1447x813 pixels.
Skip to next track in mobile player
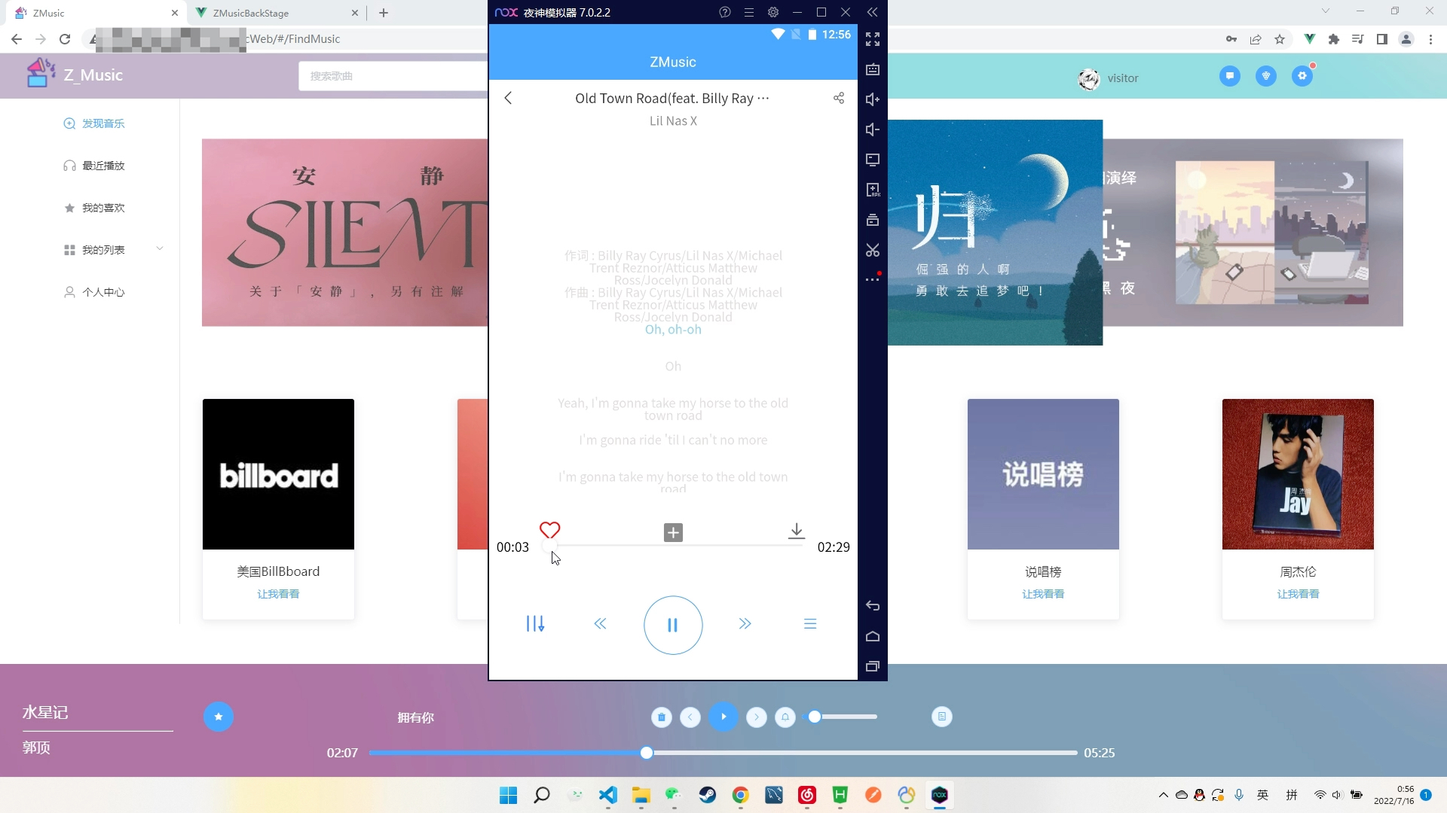[x=745, y=623]
